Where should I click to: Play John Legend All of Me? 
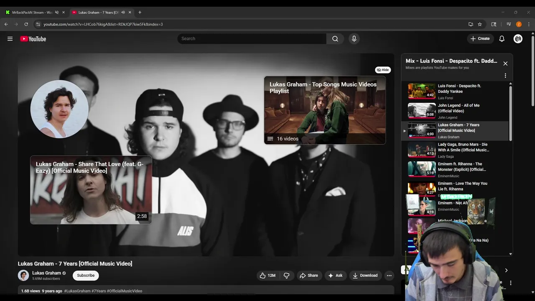[x=456, y=111]
